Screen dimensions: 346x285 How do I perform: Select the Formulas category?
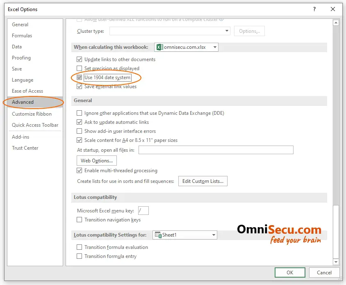(35, 36)
